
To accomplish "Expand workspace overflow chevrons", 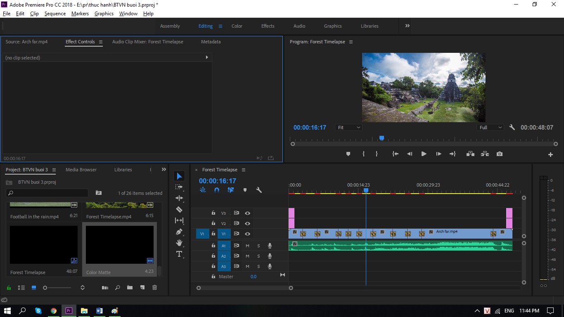I will (x=408, y=26).
